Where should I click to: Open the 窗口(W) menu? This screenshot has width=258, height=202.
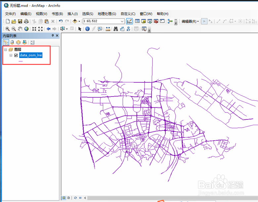pyautogui.click(x=146, y=14)
